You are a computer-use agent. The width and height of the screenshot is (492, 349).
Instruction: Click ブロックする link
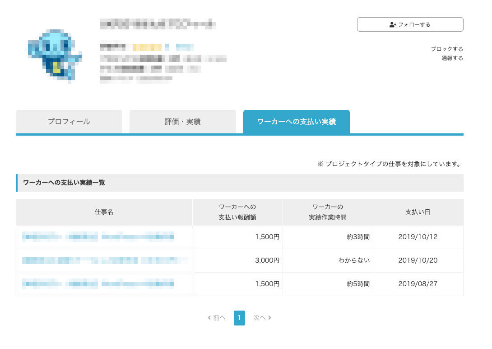[447, 49]
